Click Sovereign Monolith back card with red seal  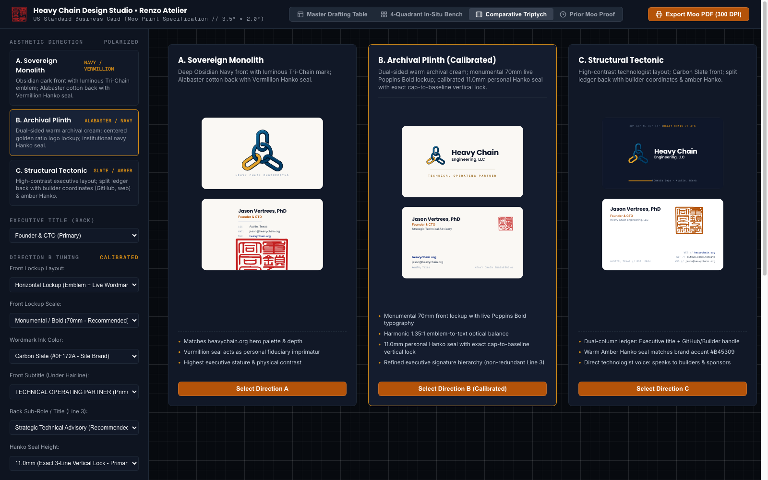tap(262, 234)
